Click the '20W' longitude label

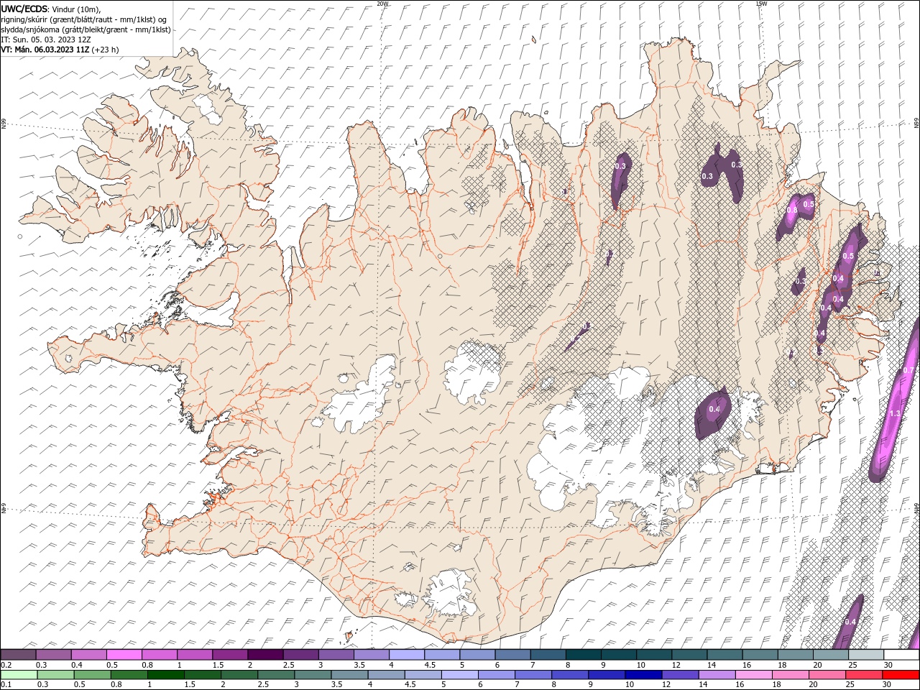[x=383, y=4]
